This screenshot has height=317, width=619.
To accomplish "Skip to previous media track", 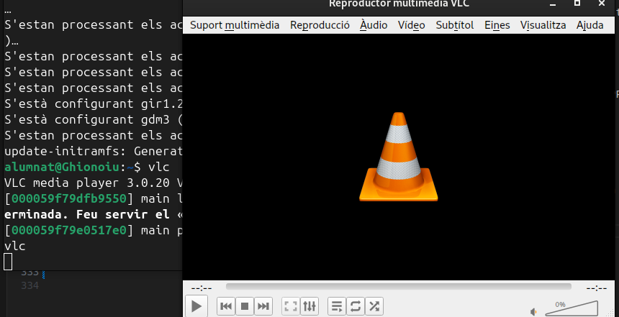I will pyautogui.click(x=225, y=306).
